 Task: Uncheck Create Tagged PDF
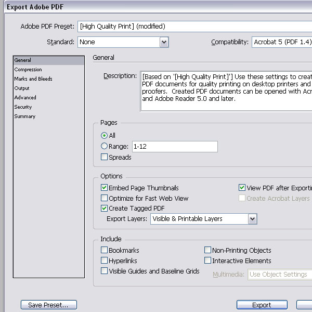[104, 208]
